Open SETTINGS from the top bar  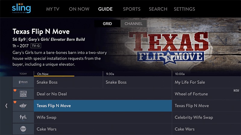pos(184,9)
